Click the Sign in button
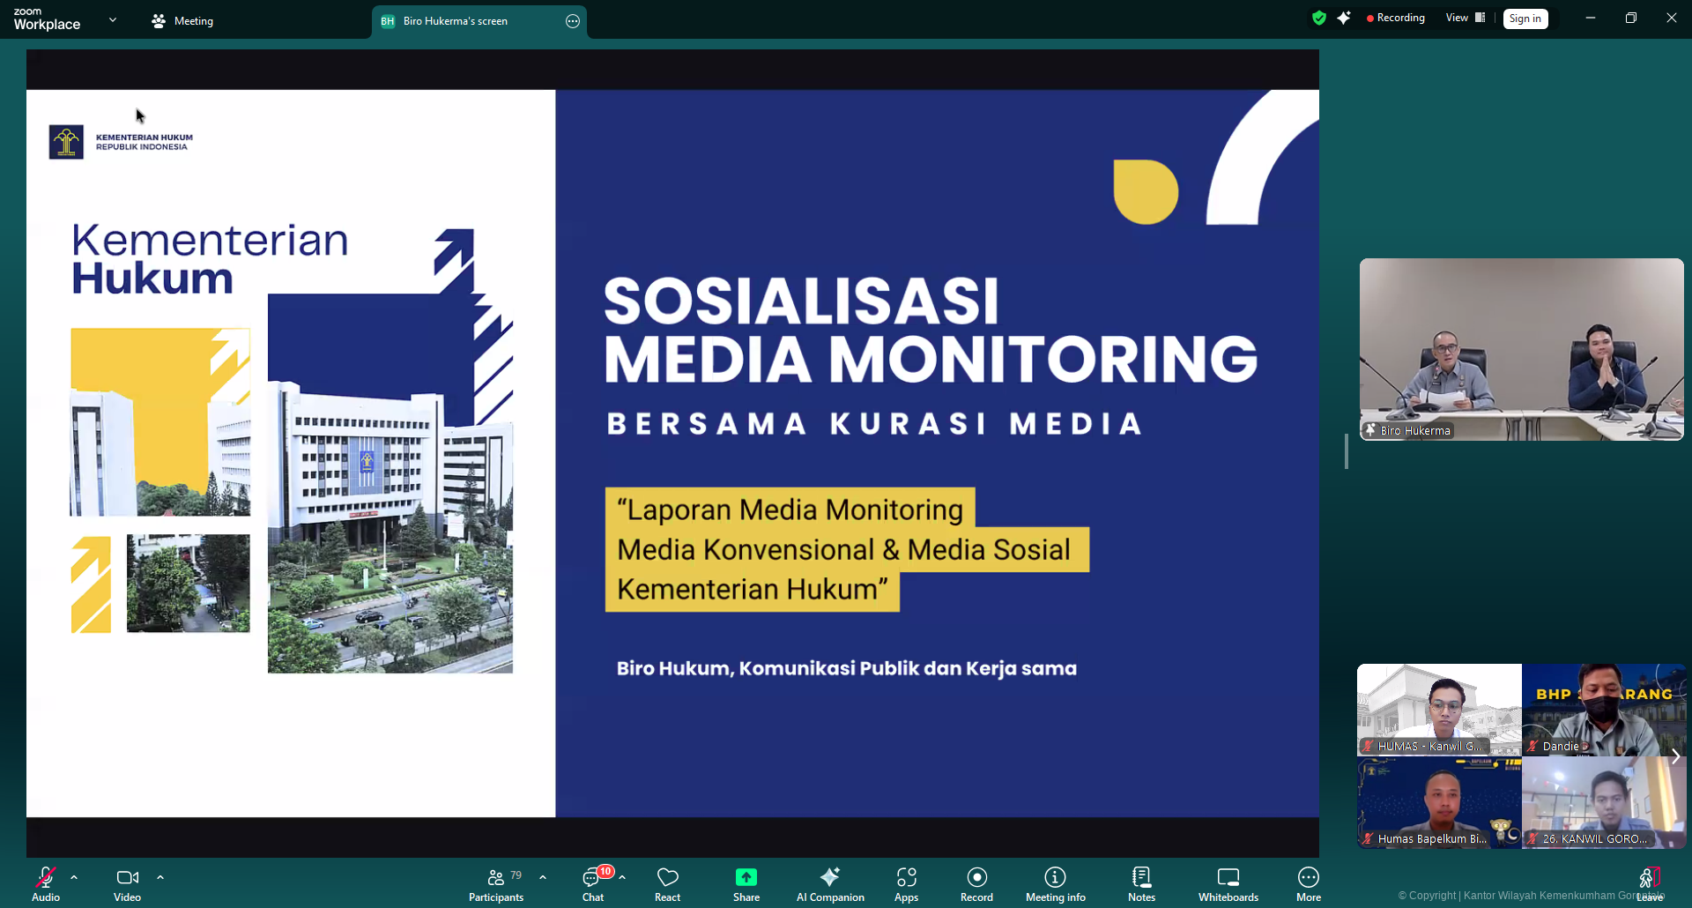The image size is (1692, 908). 1525,19
